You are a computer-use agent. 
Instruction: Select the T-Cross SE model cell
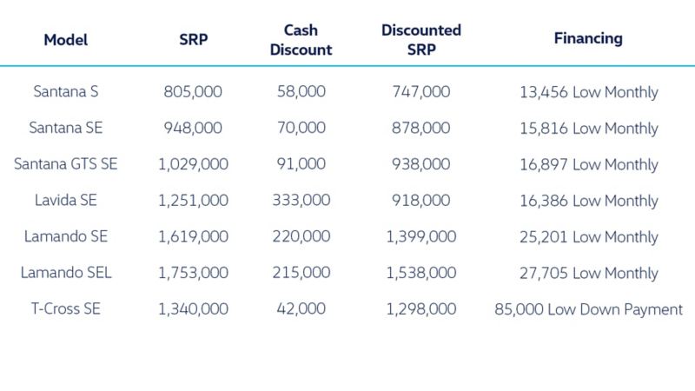coord(66,309)
